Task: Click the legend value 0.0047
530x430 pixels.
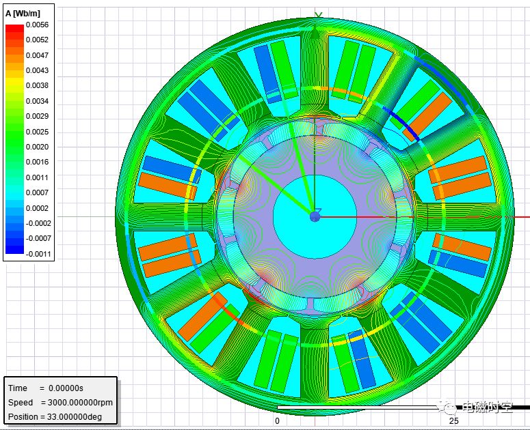Action: coord(37,55)
